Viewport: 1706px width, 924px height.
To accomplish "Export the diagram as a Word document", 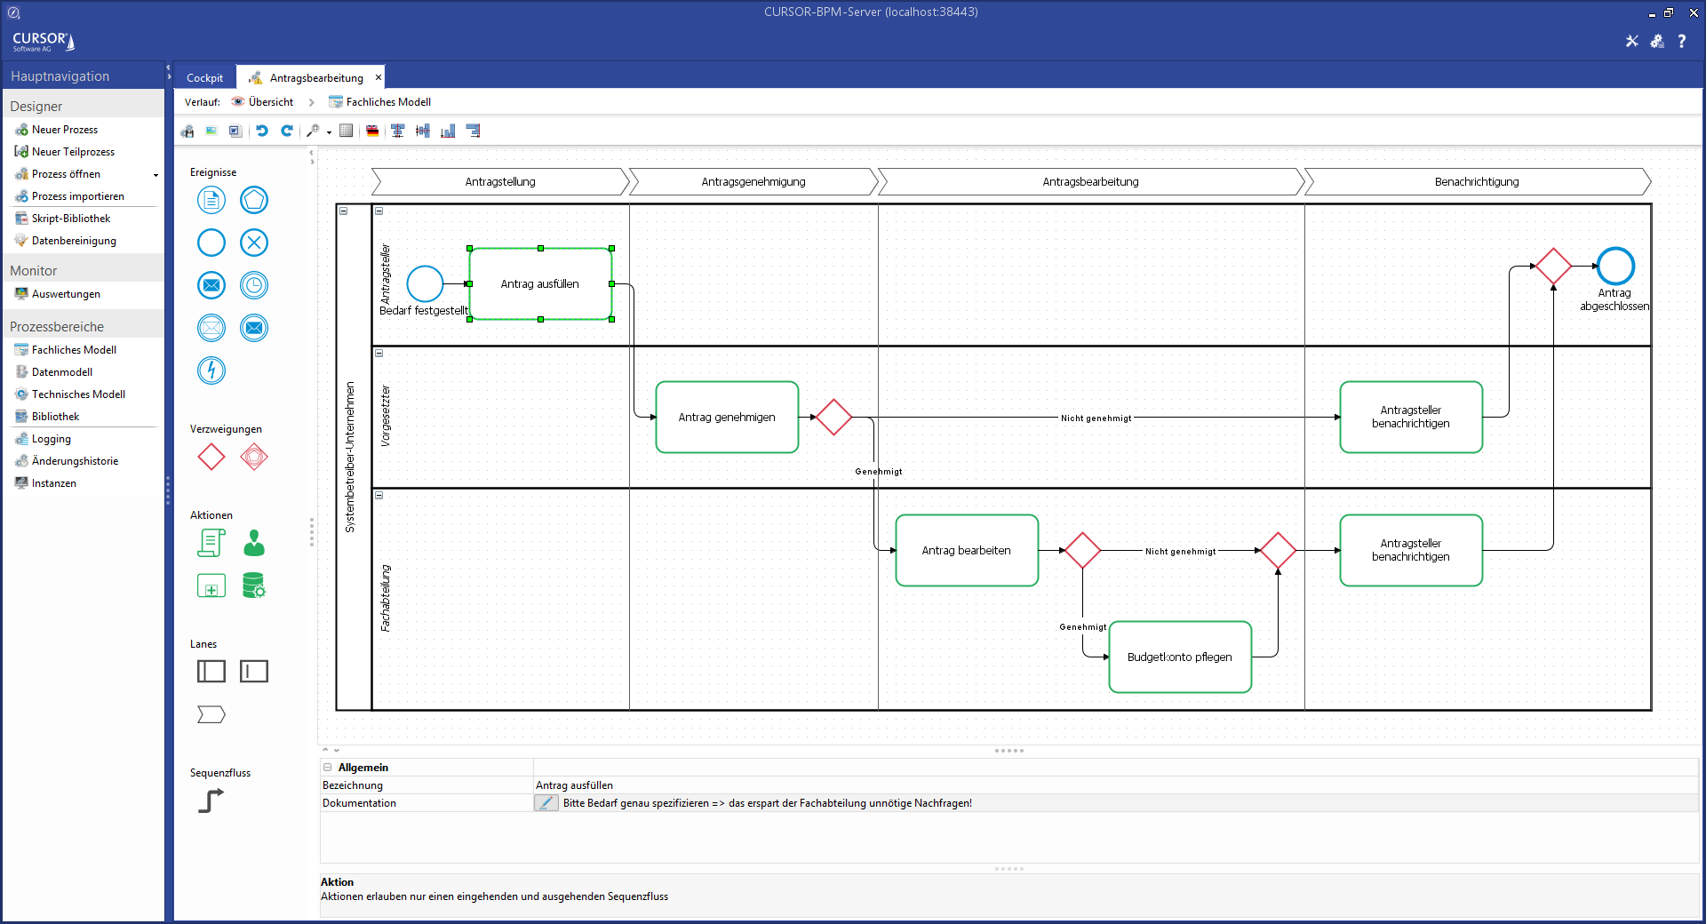I will pyautogui.click(x=235, y=131).
